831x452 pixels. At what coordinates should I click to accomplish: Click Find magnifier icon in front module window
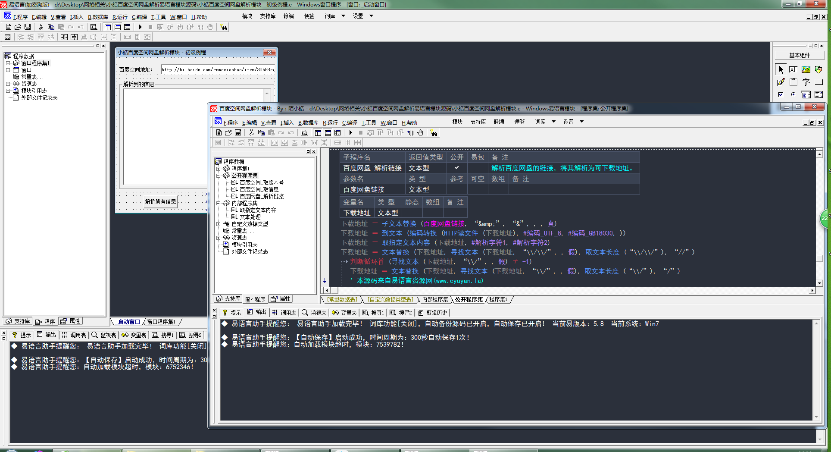tap(304, 133)
